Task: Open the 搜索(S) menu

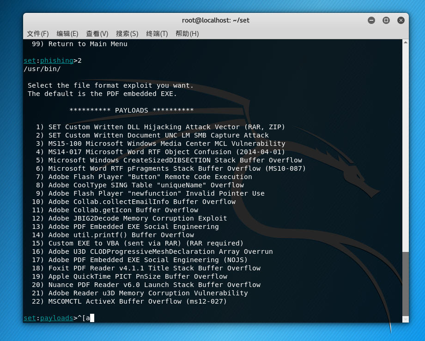Action: [x=127, y=34]
